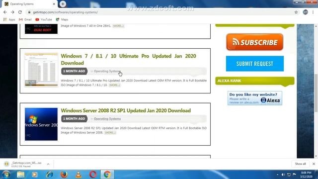Open the volume speaker tray icon
The image size is (318, 179).
(x=283, y=175)
